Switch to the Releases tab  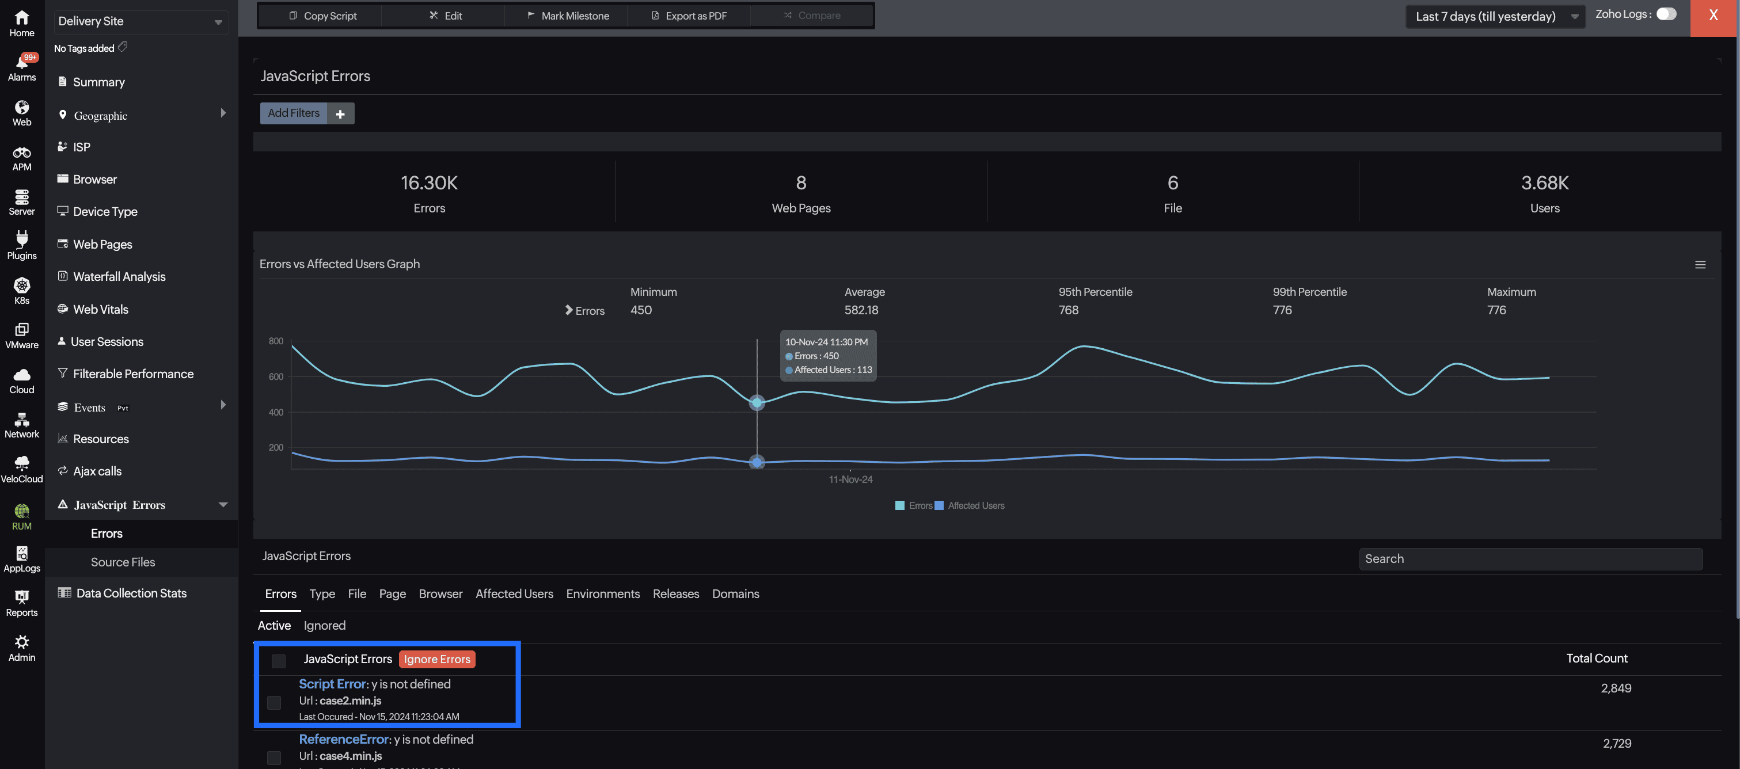tap(675, 593)
